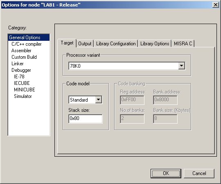Viewport: 221px width, 184px height.
Task: Click disabled No.of banks field
Action: (x=132, y=119)
